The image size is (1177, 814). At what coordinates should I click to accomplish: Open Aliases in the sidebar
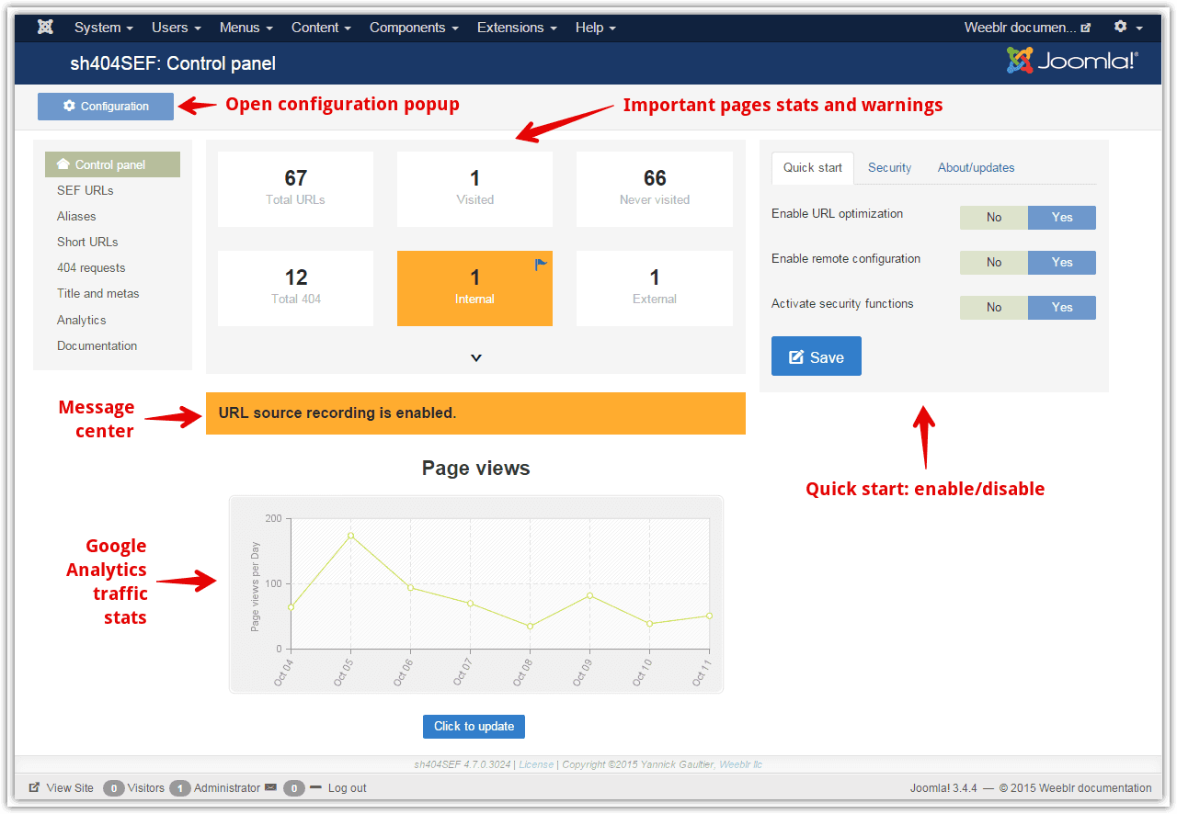76,216
